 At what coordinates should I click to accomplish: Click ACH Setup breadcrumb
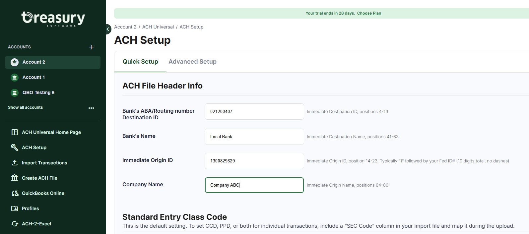(191, 27)
